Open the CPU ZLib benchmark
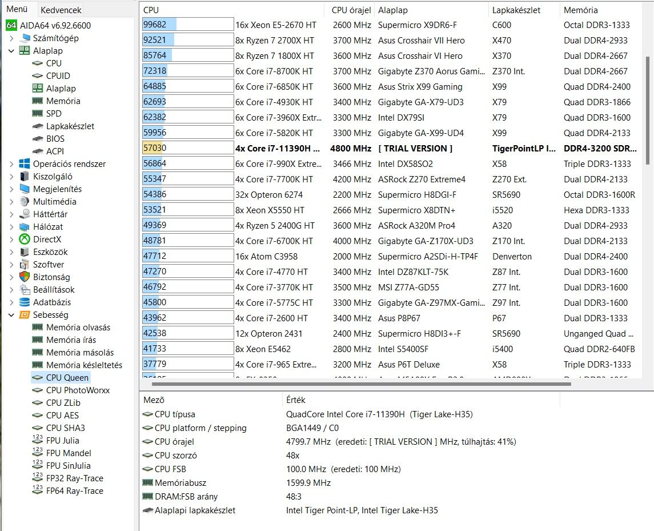Viewport: 654px width, 531px height. [x=63, y=402]
